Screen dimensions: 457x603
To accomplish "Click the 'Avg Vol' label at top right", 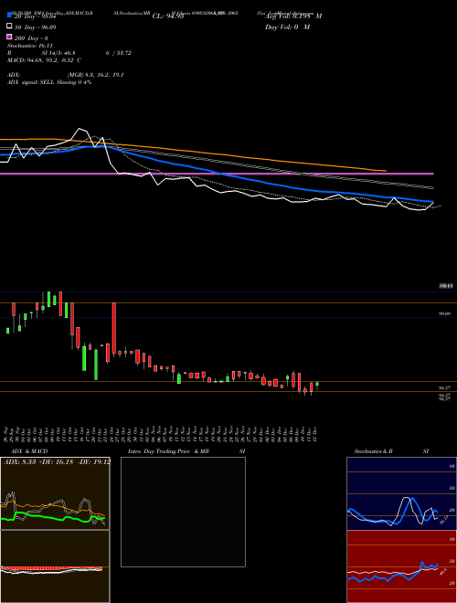I will click(293, 16).
